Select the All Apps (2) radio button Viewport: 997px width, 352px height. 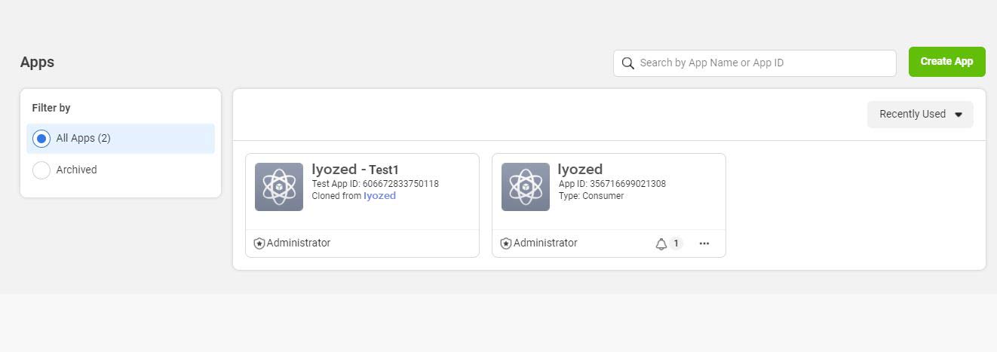pyautogui.click(x=41, y=139)
